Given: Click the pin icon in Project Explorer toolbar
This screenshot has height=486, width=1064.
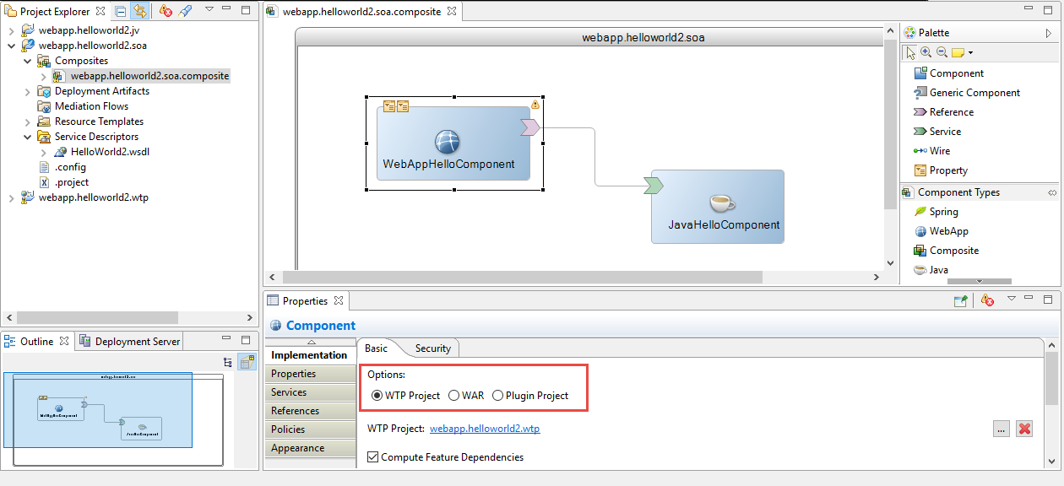Looking at the screenshot, I should (x=186, y=11).
